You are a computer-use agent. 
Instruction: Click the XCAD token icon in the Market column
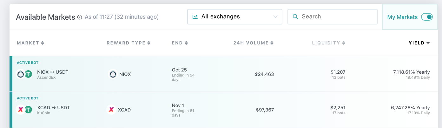point(21,110)
